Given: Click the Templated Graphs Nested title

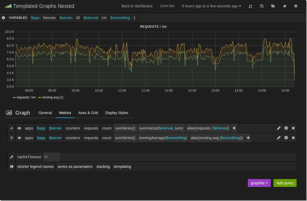Looking at the screenshot, I should coord(44,6).
